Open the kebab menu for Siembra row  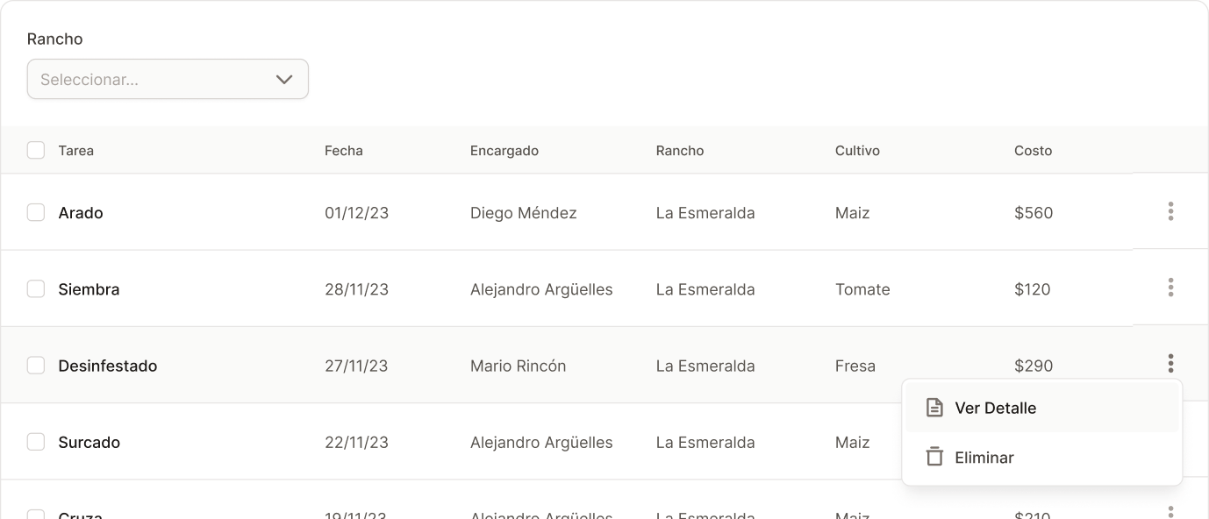point(1170,288)
